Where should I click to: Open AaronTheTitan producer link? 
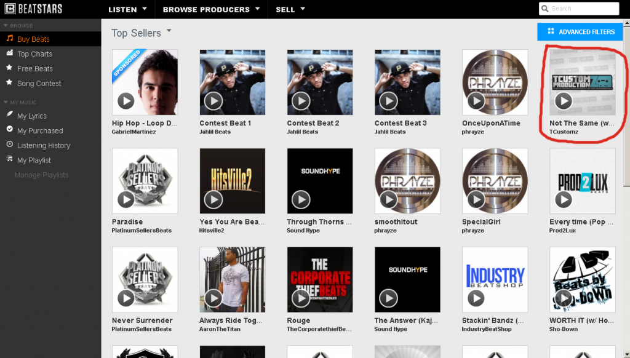[220, 329]
